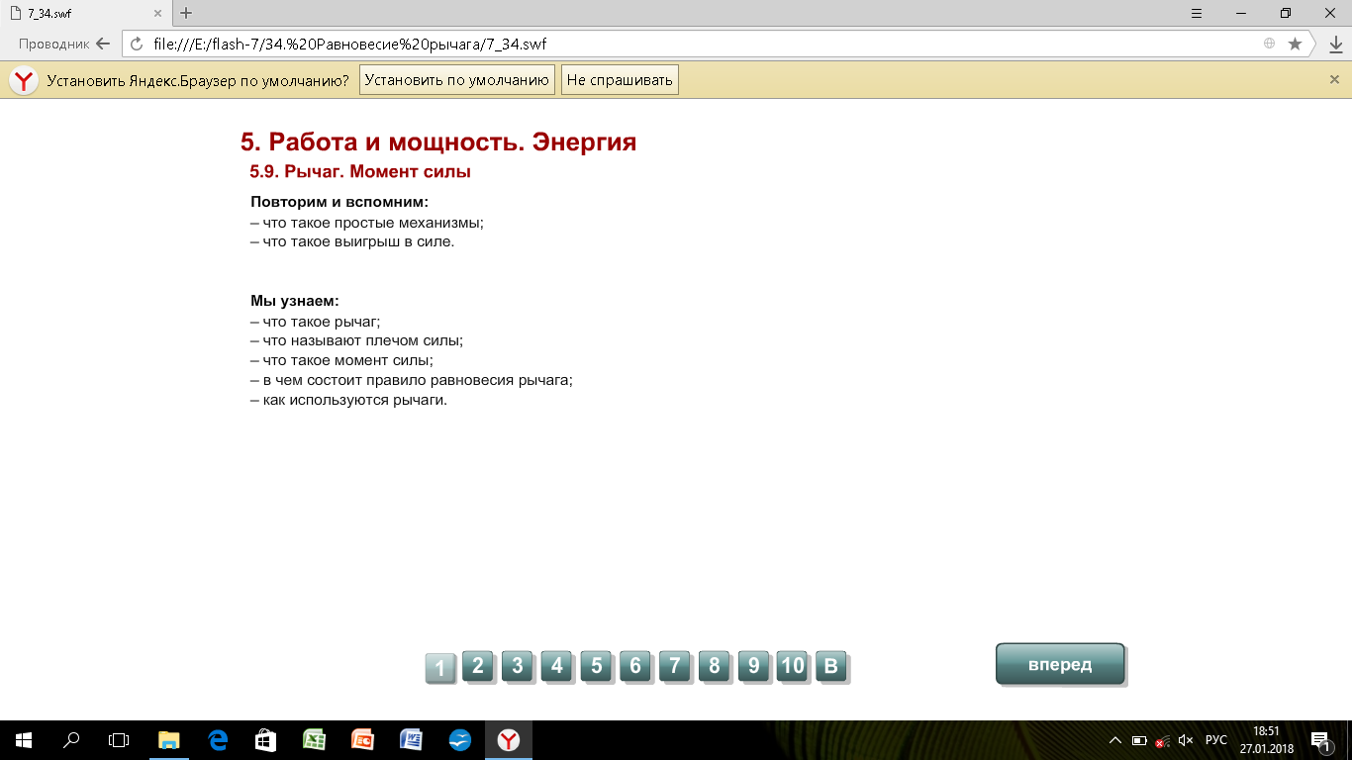The height and width of the screenshot is (760, 1352).
Task: Go to lesson page 8
Action: click(x=714, y=666)
